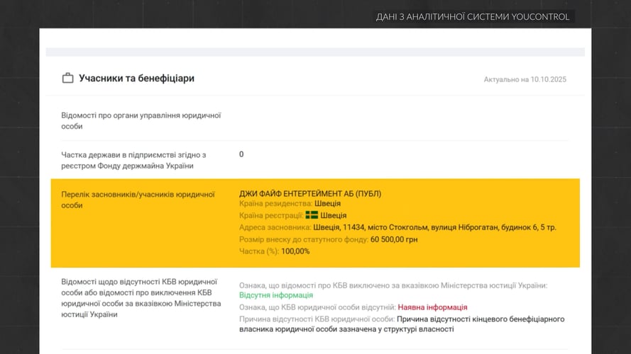Select the Учасники та бенефіціари heading
The height and width of the screenshot is (354, 631).
pyautogui.click(x=136, y=79)
